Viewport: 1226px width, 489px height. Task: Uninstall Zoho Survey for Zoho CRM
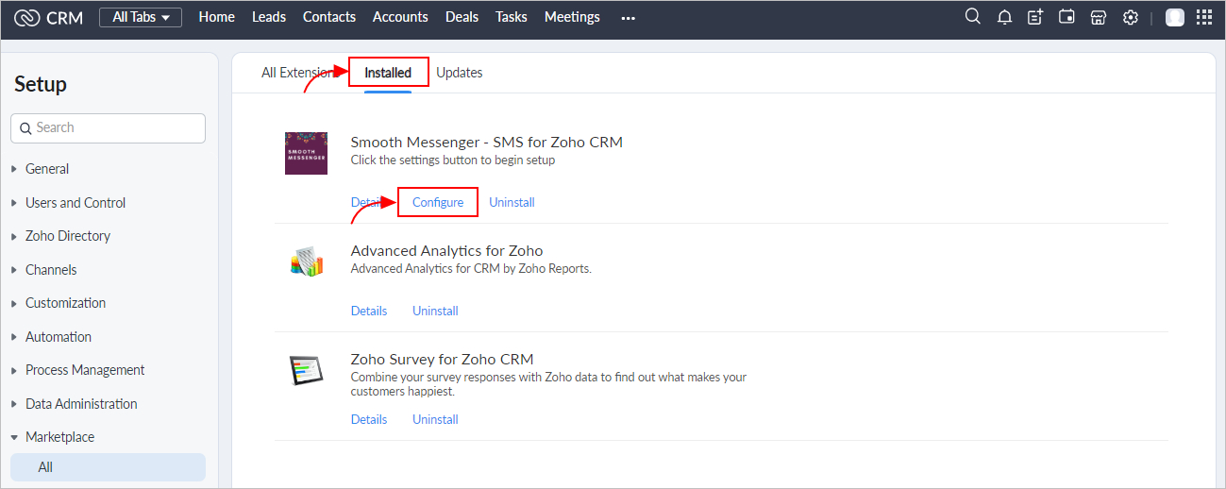tap(435, 419)
